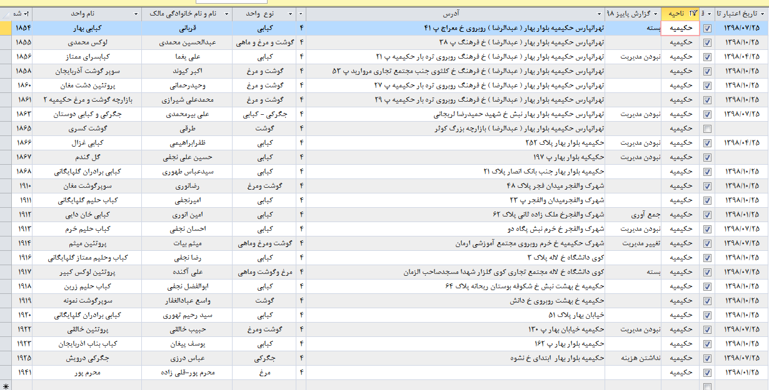Click the unit name 'سوپرگوشت نمونه'
Viewport: 769px width, 390px height.
(x=86, y=301)
